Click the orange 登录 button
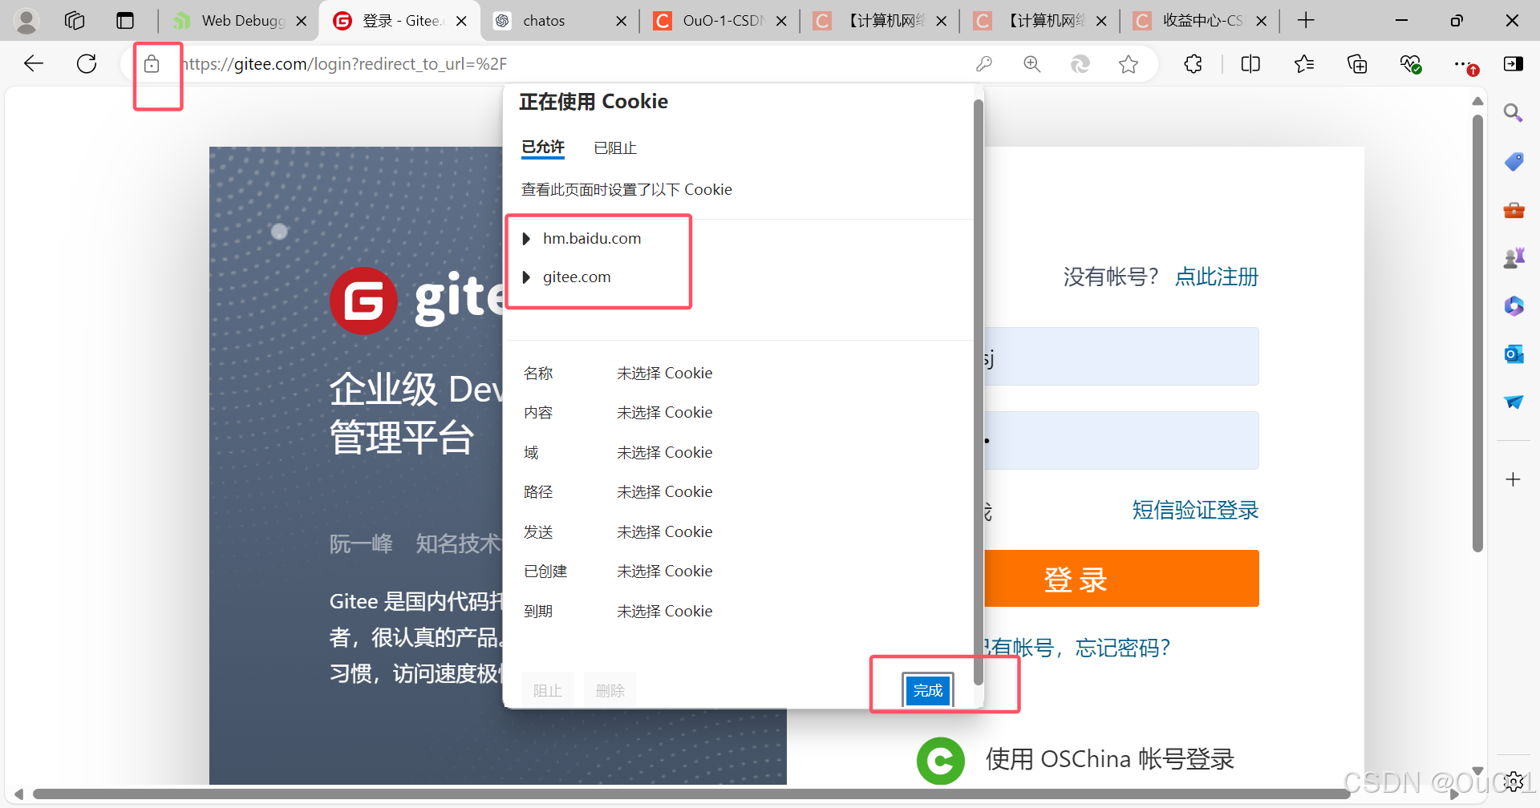1540x808 pixels. (x=1121, y=579)
